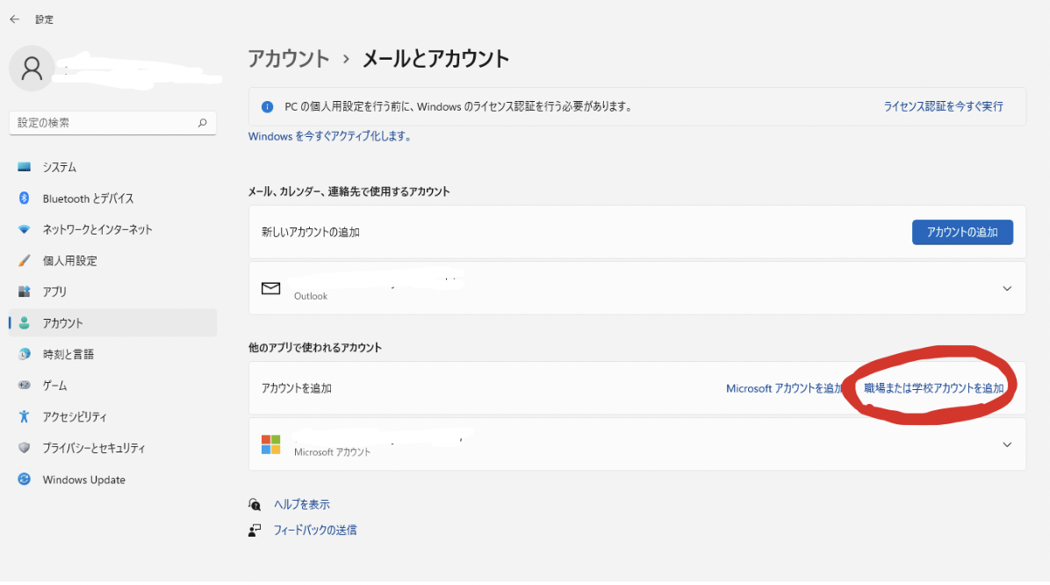
Task: Click the search magnifier icon
Action: (202, 123)
